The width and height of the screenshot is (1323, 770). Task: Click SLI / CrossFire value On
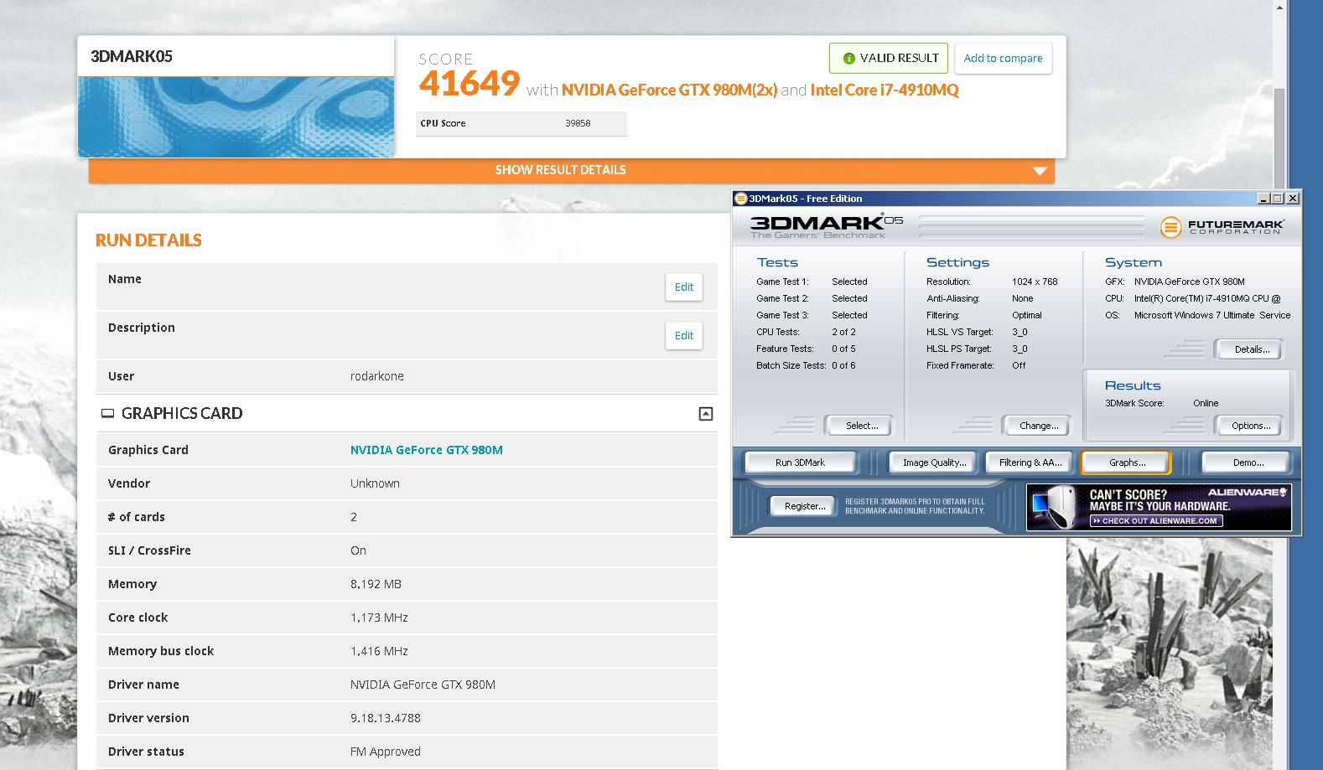tap(358, 550)
